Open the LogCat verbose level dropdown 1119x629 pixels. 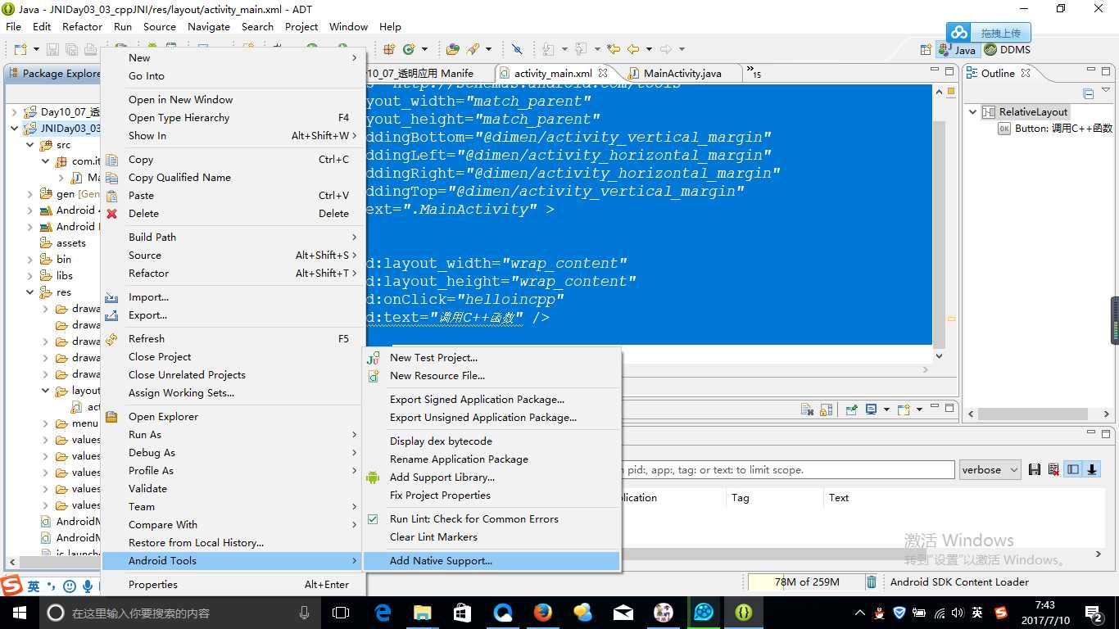coord(990,470)
